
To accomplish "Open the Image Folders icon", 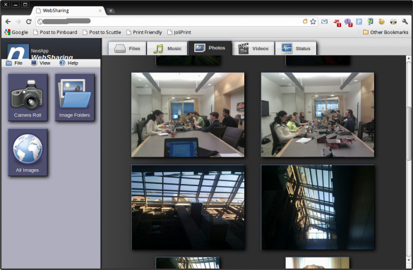I will (x=75, y=97).
